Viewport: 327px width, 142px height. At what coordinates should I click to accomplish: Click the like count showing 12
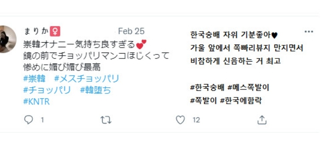[x=197, y=120]
